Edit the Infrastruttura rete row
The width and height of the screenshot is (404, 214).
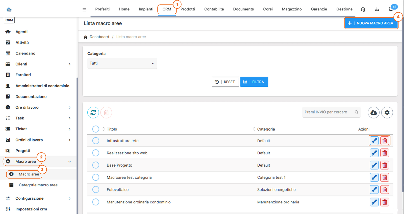pos(374,141)
